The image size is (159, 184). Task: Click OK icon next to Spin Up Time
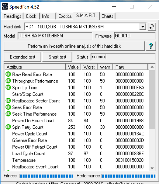[x=8, y=88]
